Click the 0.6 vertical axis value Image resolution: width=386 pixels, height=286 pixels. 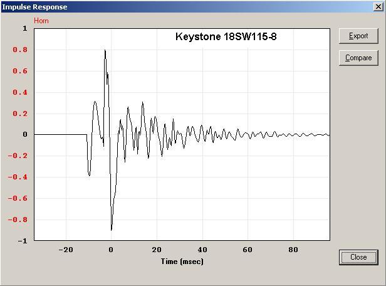[20, 71]
